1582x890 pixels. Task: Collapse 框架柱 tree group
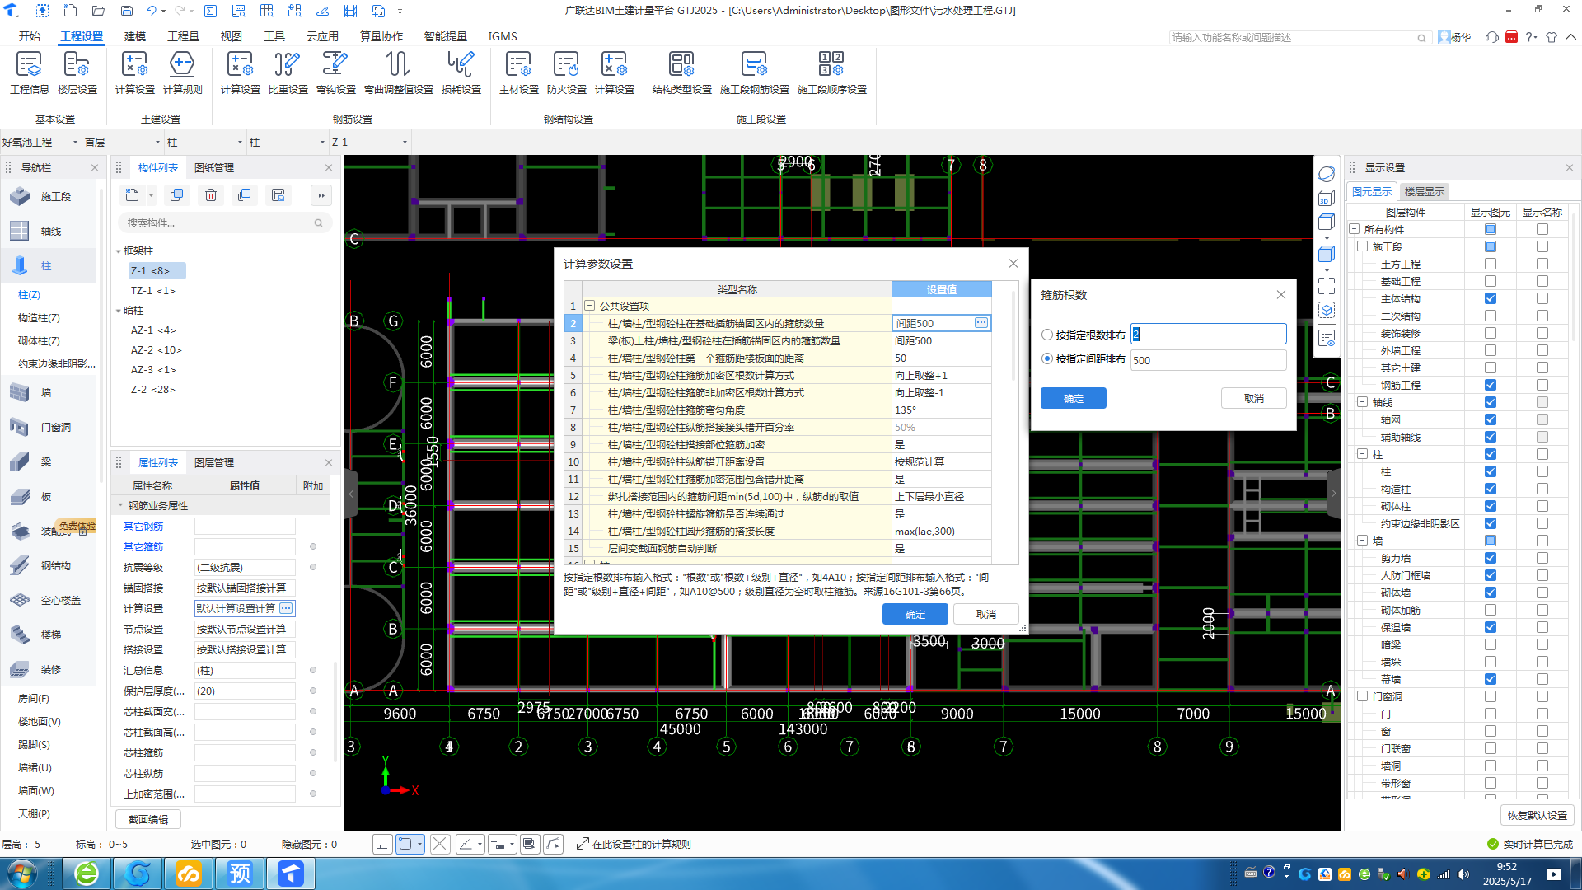pos(118,251)
